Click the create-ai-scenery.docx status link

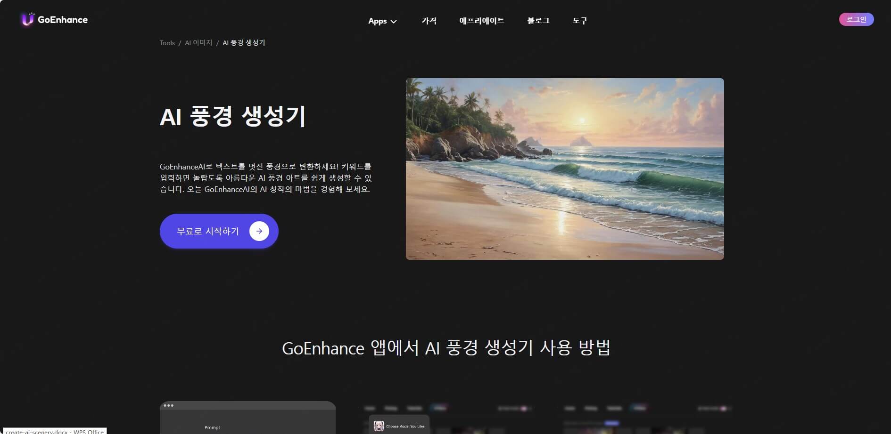(55, 431)
